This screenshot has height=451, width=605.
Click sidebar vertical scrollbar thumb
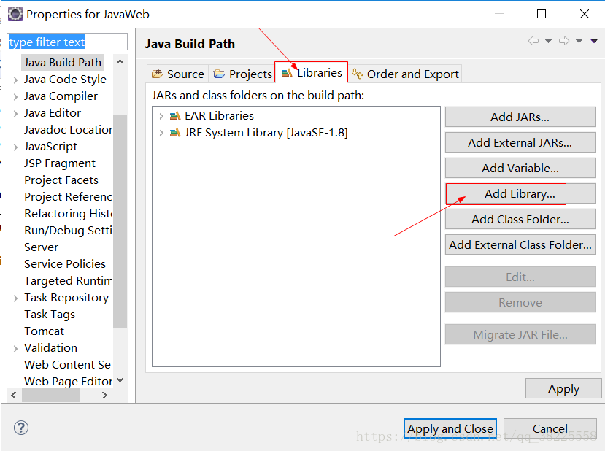coord(120,220)
